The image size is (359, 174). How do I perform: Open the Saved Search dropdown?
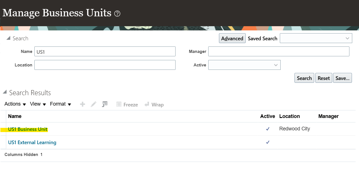316,39
